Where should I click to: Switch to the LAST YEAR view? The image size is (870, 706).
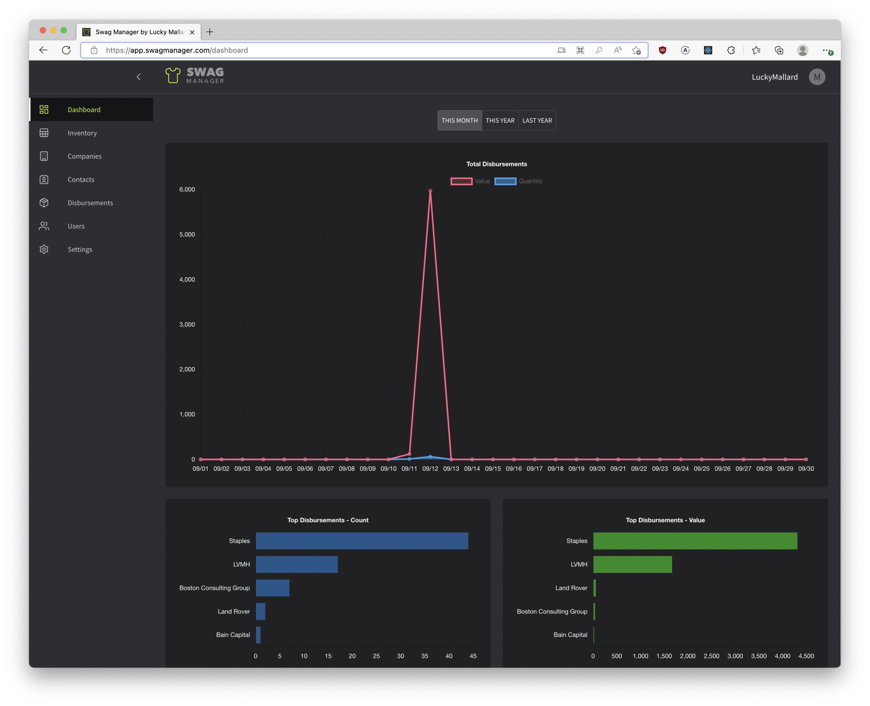coord(537,120)
